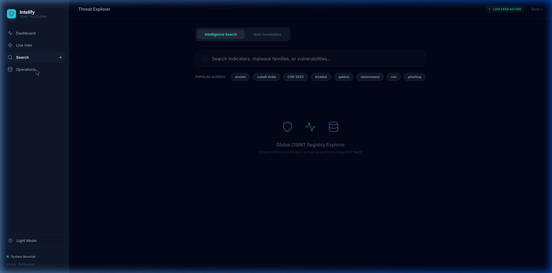Select the CVE-2023 popular query
Image resolution: width=552 pixels, height=273 pixels.
point(296,77)
